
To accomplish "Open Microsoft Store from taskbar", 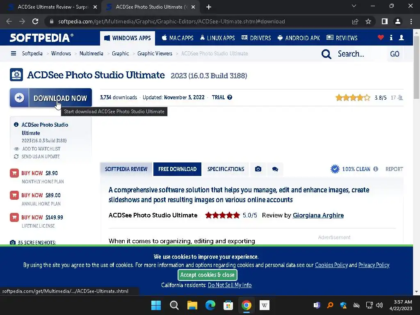I will (228, 305).
